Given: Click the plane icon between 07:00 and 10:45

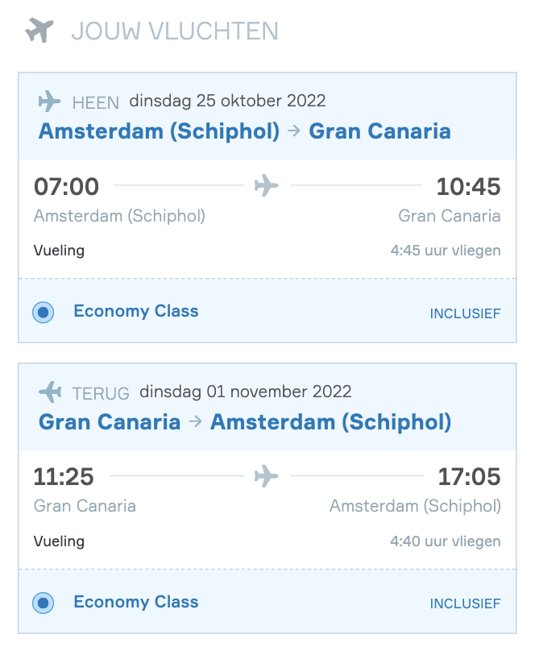Looking at the screenshot, I should coord(267,185).
